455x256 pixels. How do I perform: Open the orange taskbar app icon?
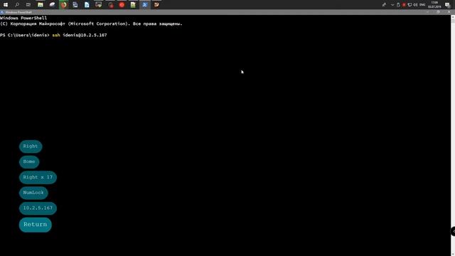(x=156, y=5)
